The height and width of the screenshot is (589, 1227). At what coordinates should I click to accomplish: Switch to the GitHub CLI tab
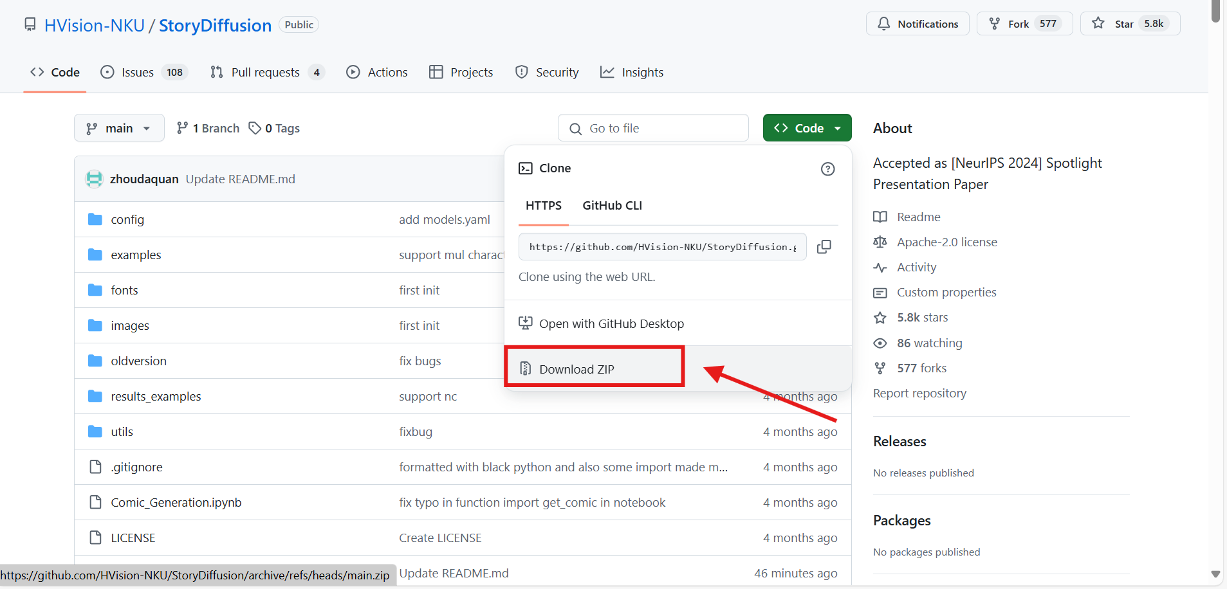[612, 206]
